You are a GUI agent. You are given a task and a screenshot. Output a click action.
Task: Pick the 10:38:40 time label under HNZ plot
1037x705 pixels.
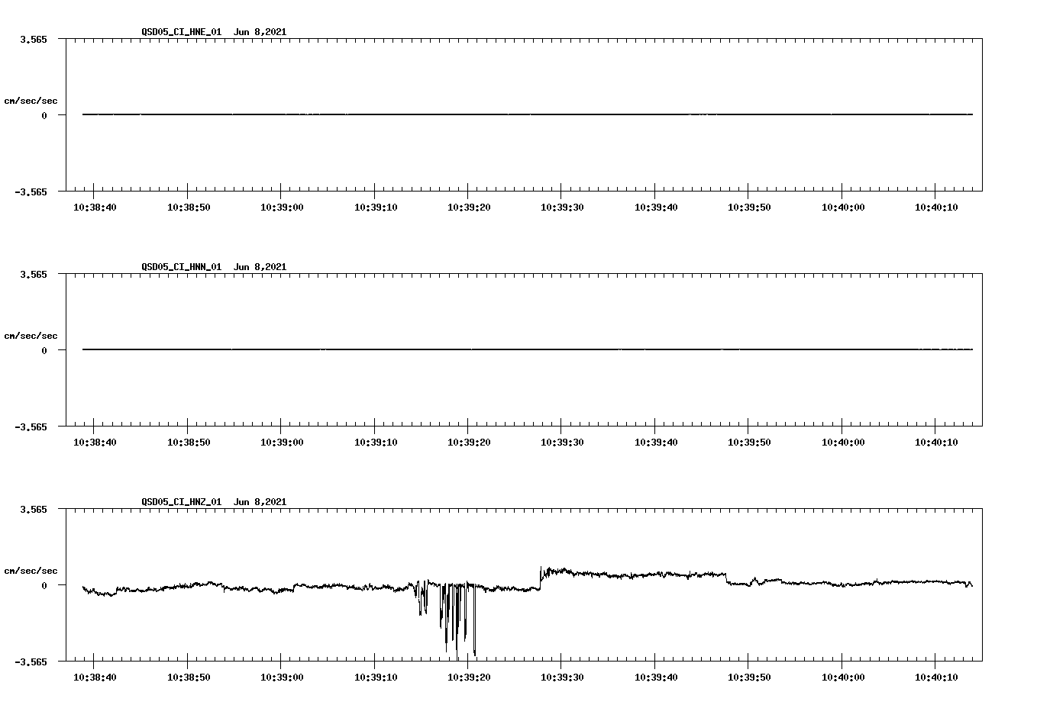(x=95, y=678)
